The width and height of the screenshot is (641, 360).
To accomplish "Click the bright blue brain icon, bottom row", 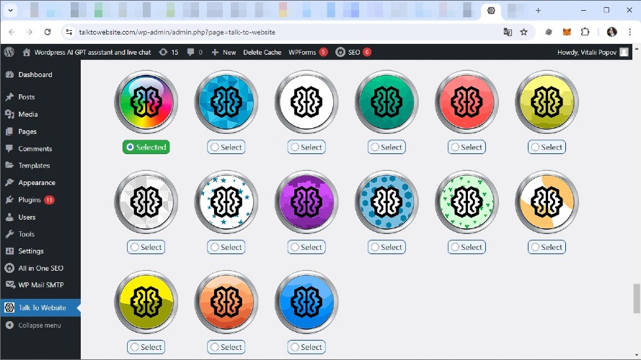I will (306, 302).
